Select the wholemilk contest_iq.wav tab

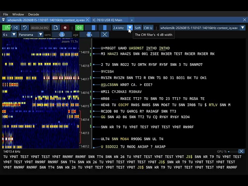click(x=46, y=20)
